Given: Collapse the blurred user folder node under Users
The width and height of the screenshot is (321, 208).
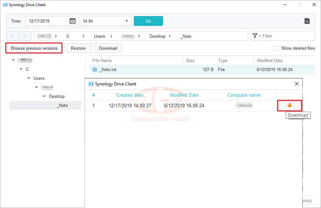Looking at the screenshot, I should (37, 87).
